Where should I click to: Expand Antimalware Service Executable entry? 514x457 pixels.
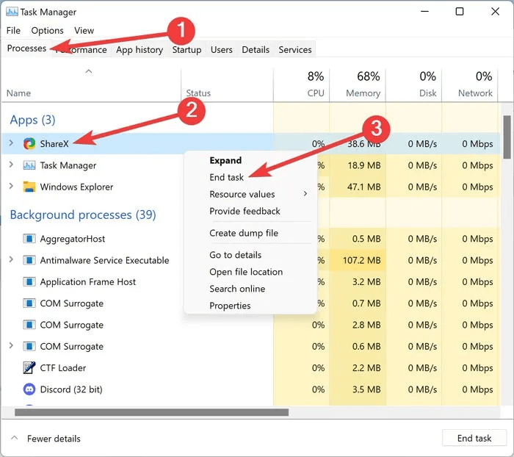coord(11,260)
